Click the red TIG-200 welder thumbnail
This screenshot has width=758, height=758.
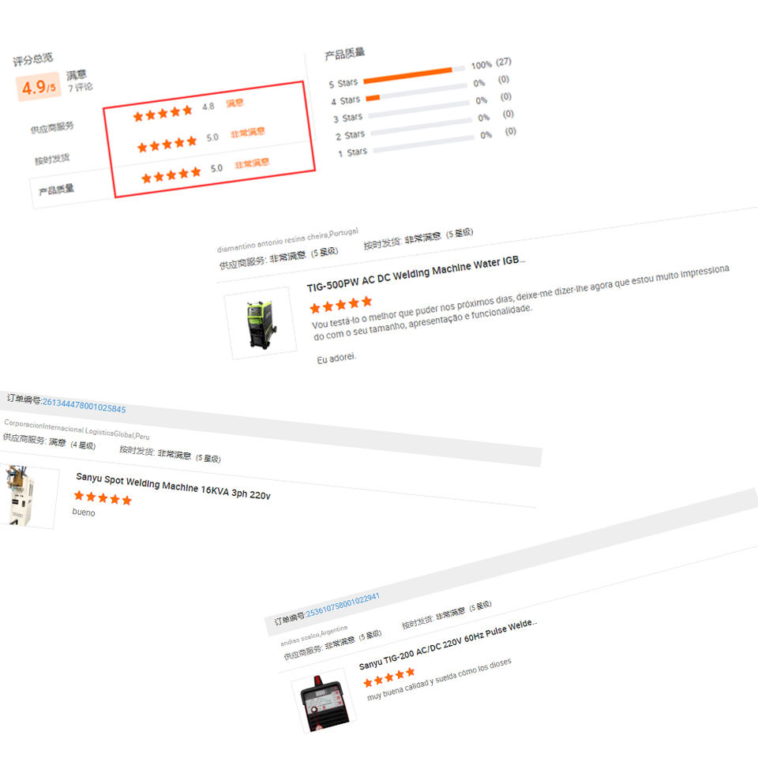[x=324, y=700]
